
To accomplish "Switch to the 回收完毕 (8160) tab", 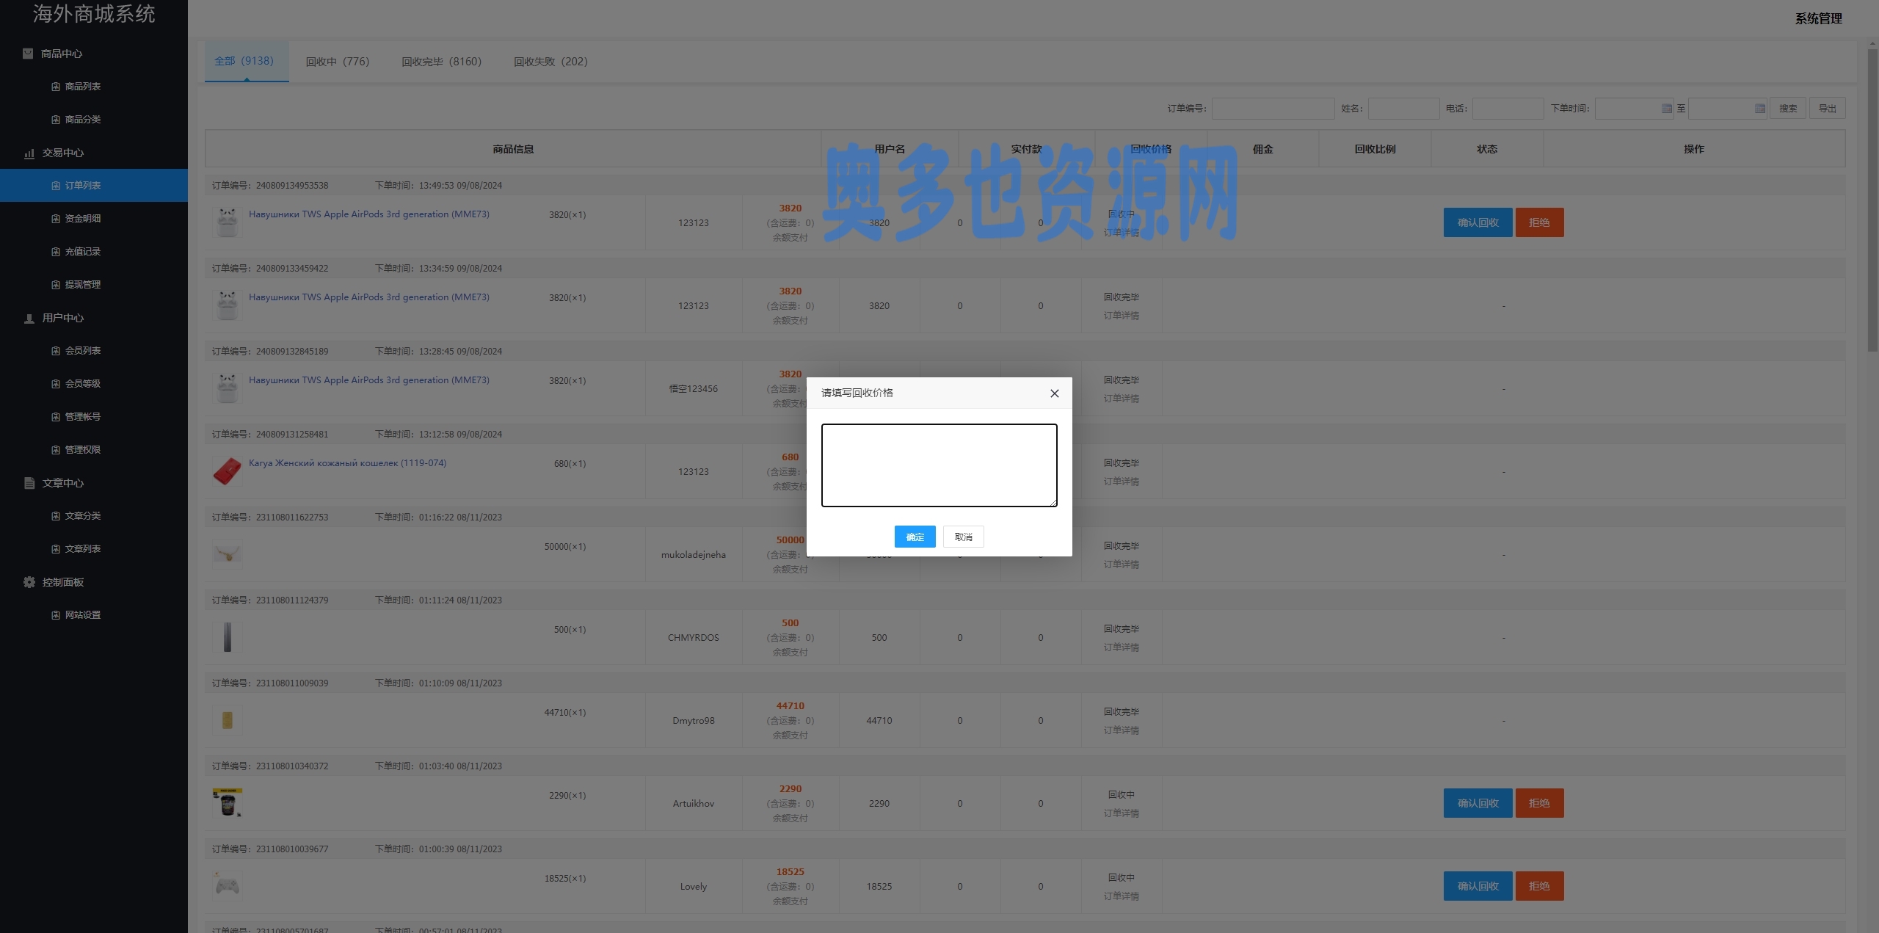I will coord(441,62).
